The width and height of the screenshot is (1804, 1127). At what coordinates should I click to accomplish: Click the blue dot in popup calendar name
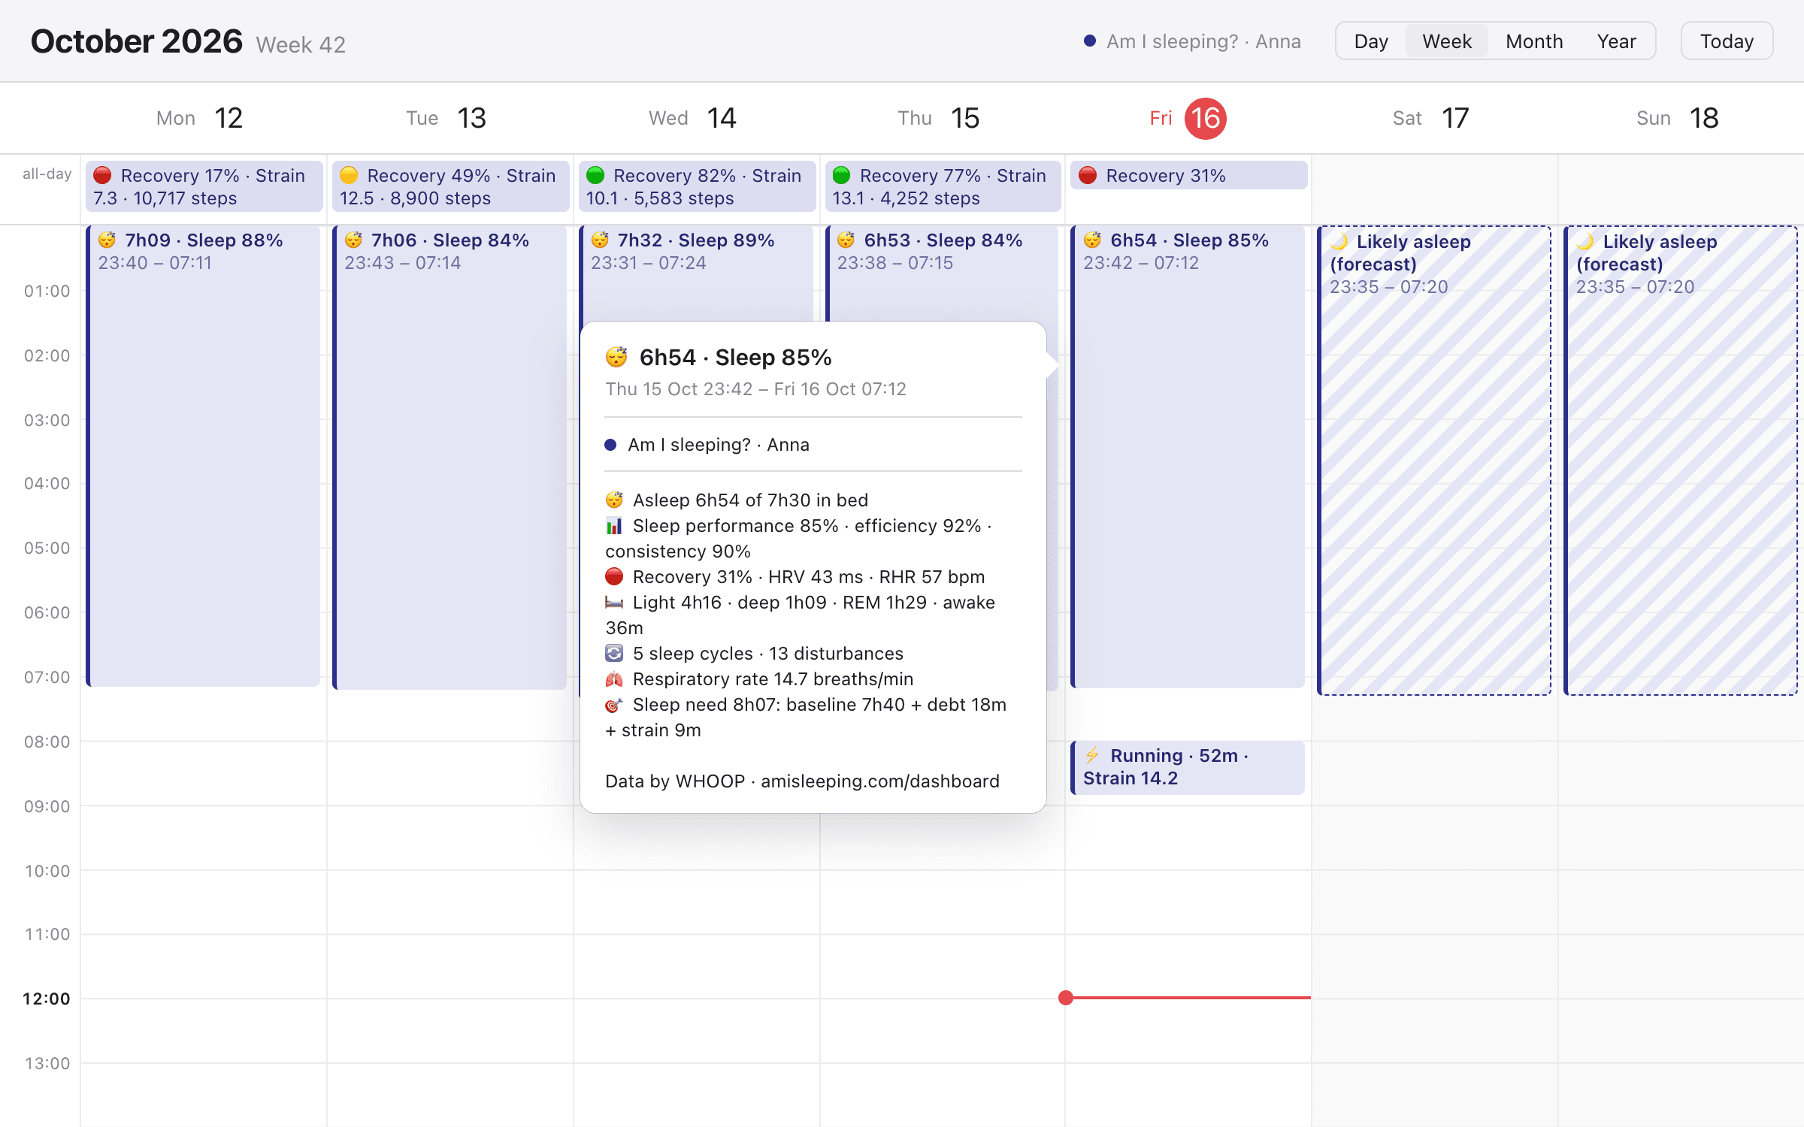point(610,445)
